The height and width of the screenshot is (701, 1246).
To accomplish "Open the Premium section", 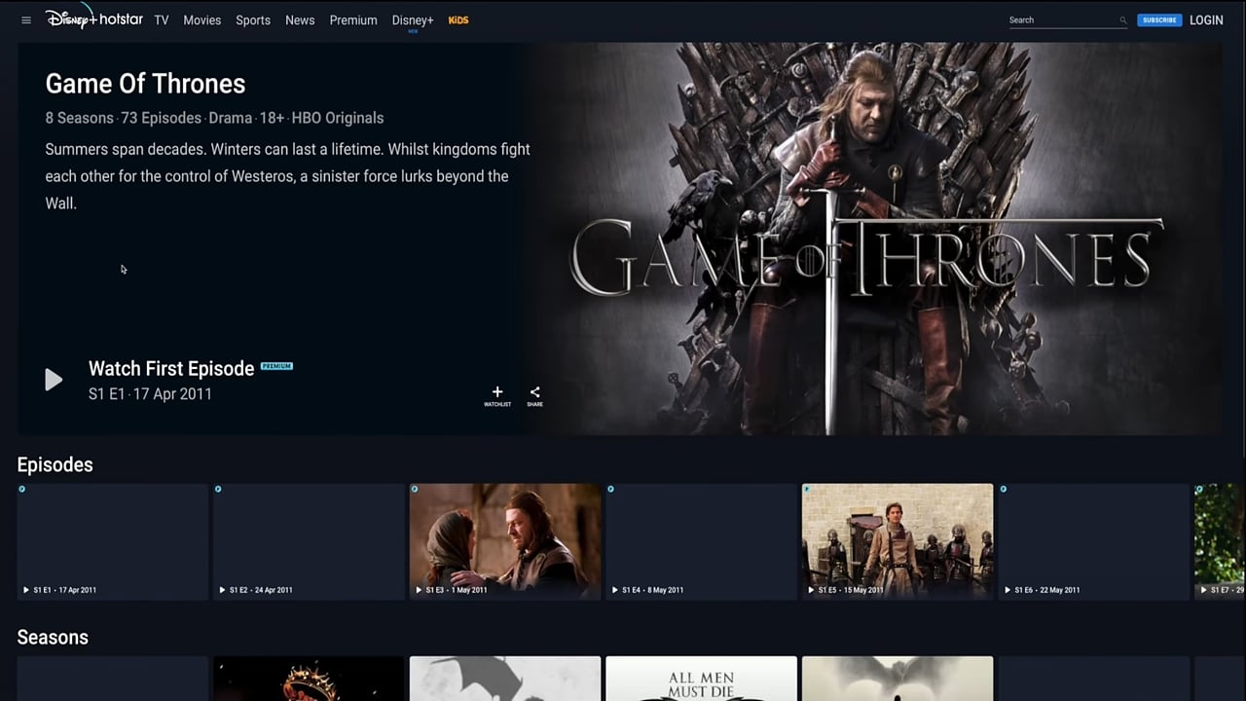I will [x=353, y=20].
